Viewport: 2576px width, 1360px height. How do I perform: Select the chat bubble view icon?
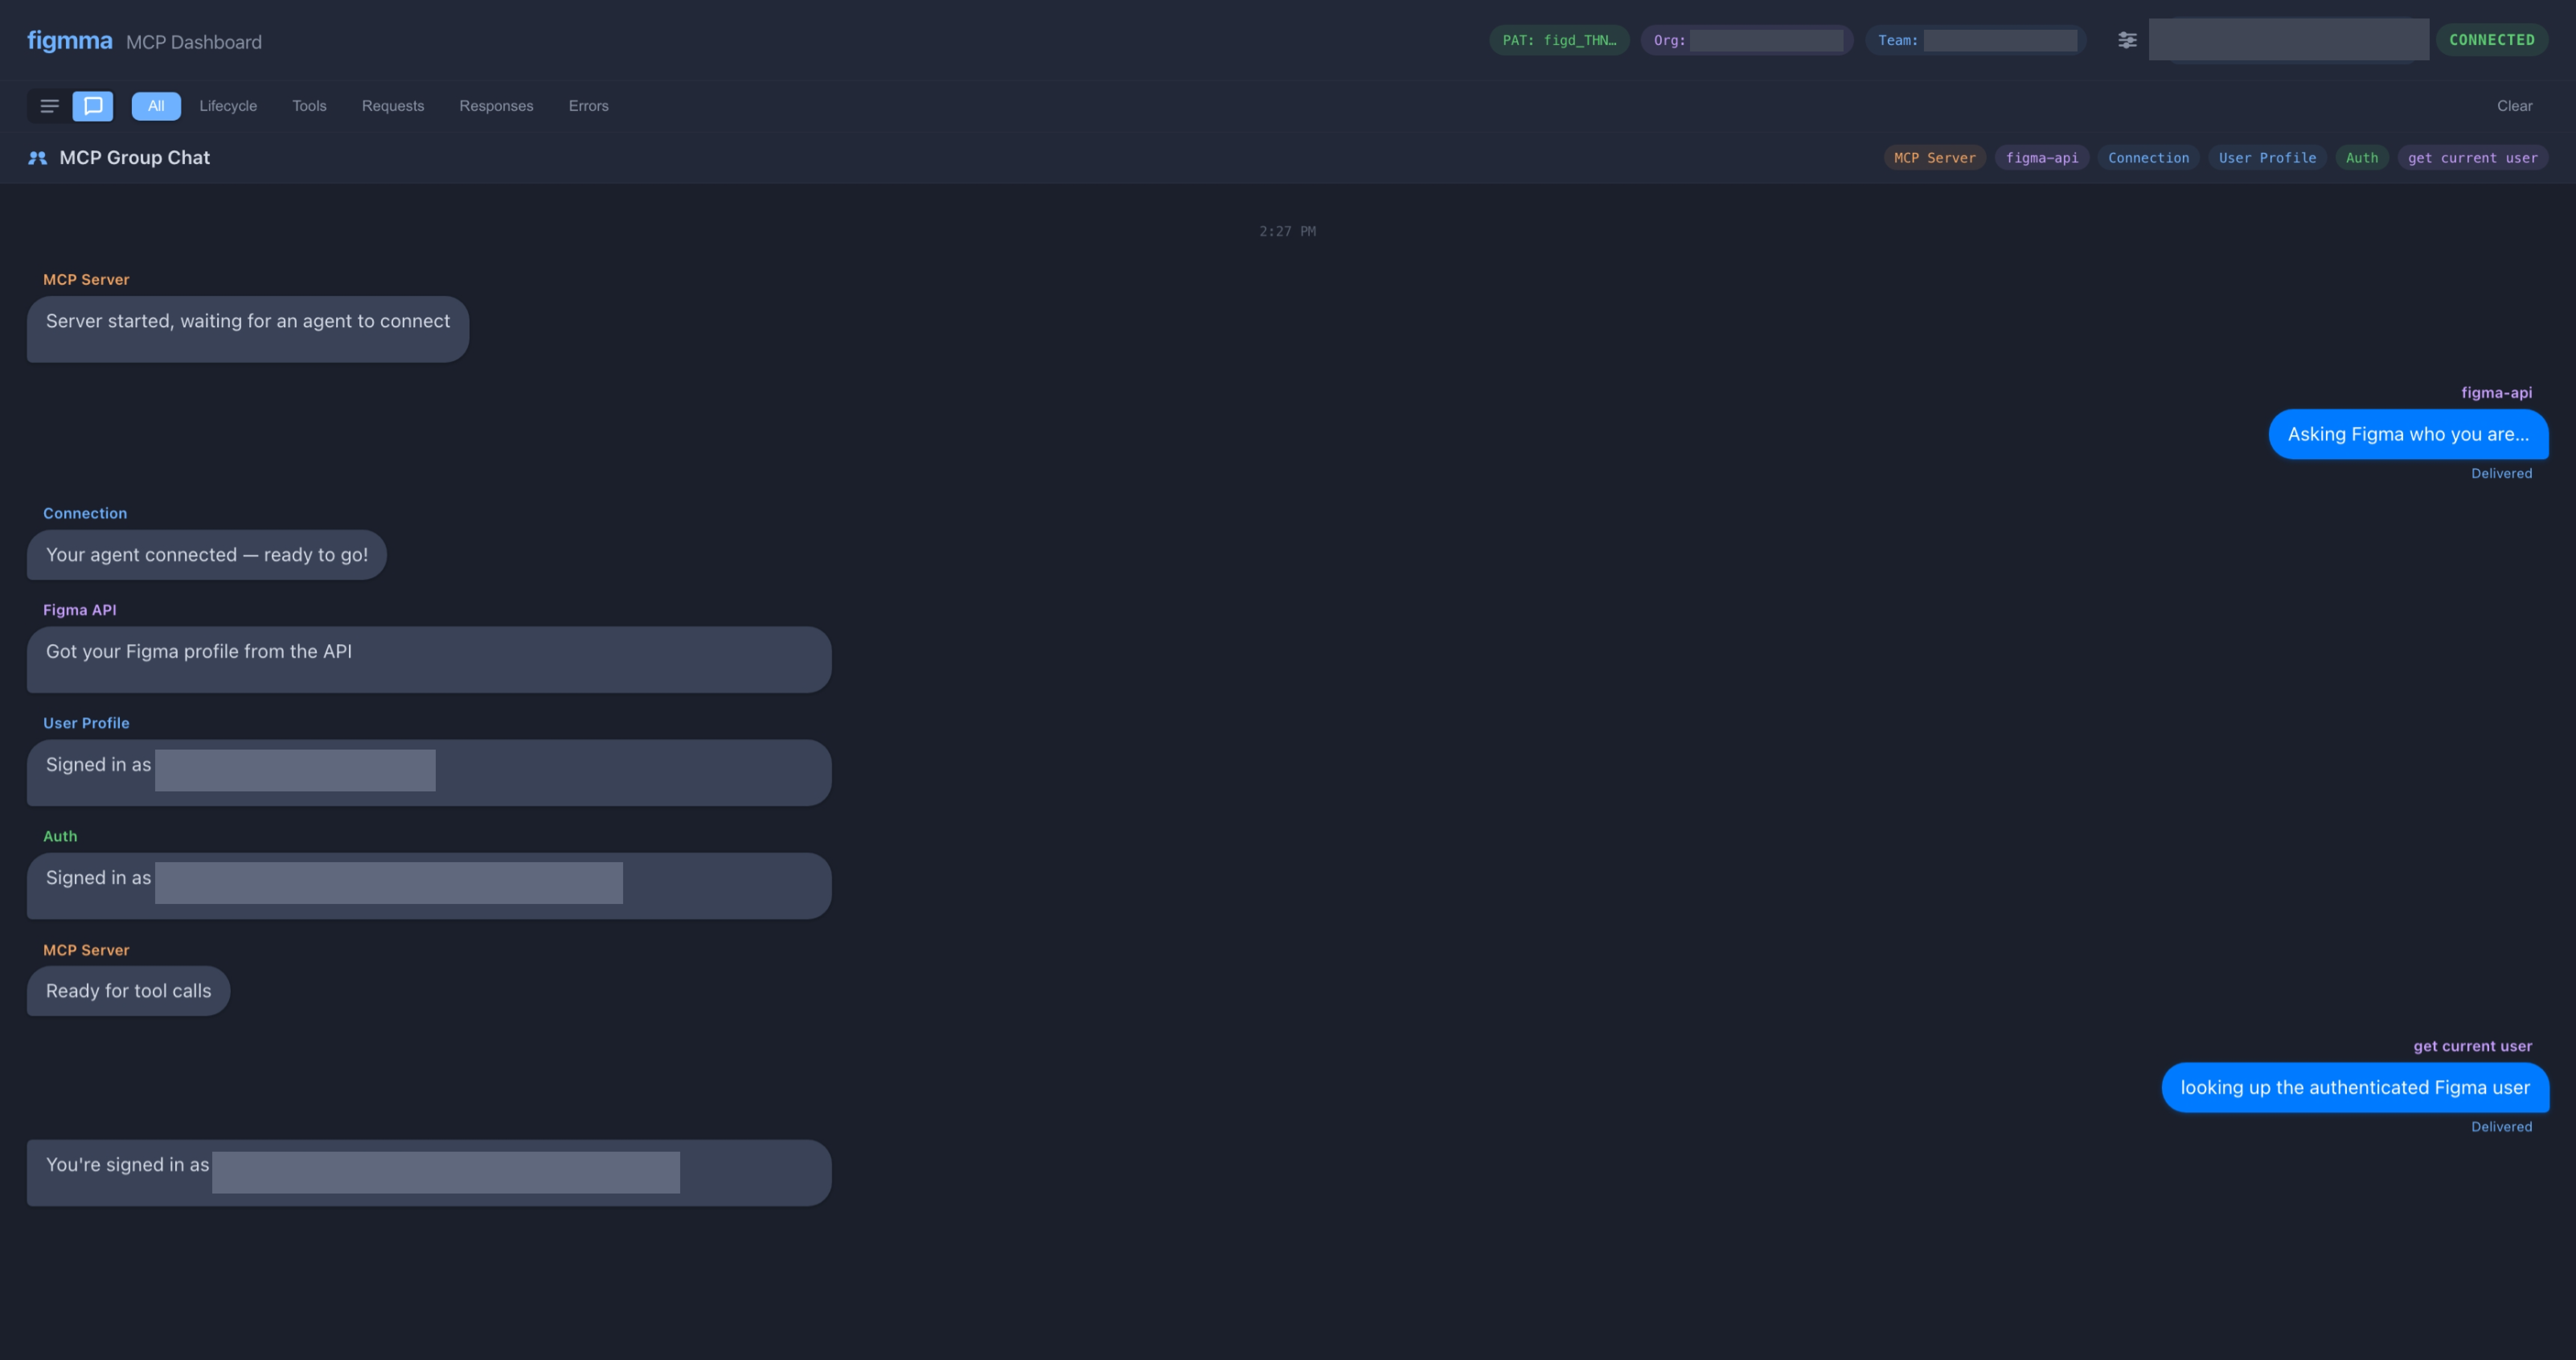[x=93, y=106]
